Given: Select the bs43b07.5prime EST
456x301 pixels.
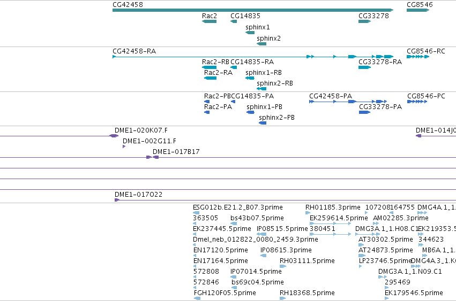Looking at the screenshot, I should tap(234, 223).
